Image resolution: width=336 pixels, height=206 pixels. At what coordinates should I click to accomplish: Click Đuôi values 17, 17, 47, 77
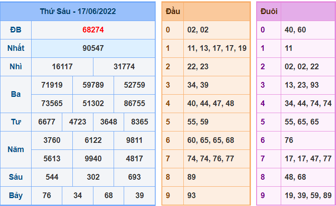pyautogui.click(x=308, y=159)
